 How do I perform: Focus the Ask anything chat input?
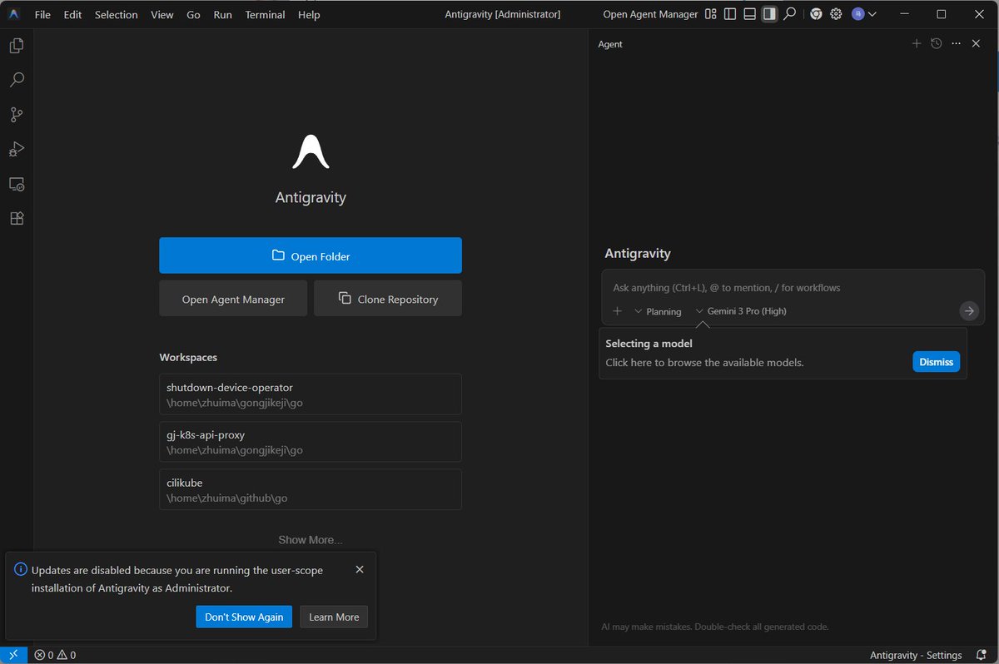(x=793, y=288)
